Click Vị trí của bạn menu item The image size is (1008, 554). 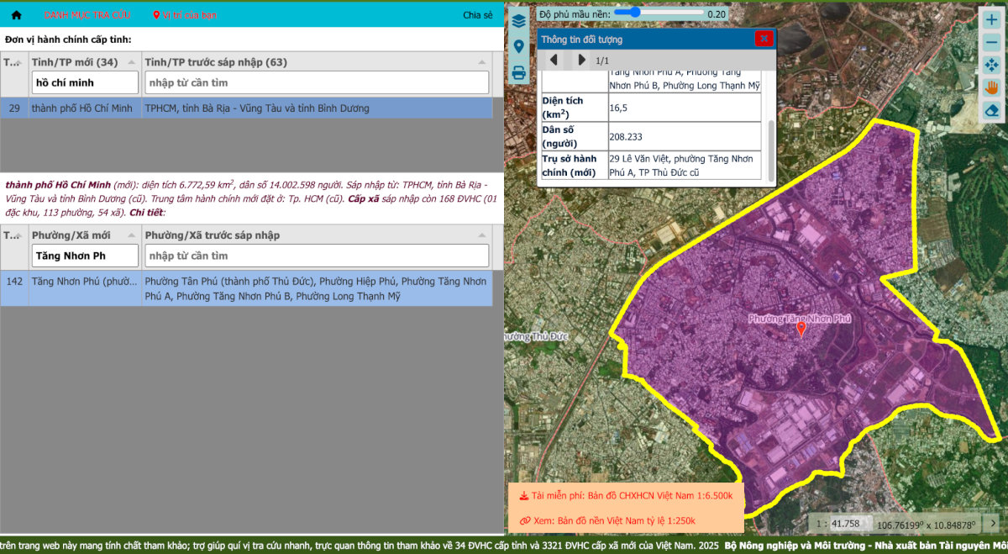click(x=185, y=15)
